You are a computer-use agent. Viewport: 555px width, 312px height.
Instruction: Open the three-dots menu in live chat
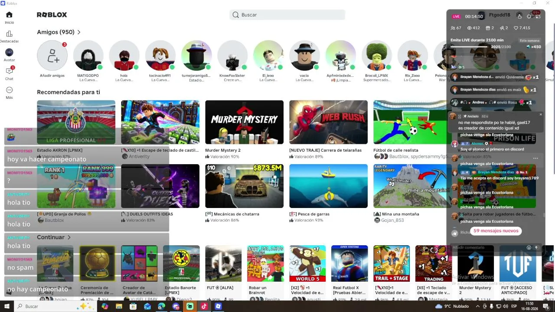click(535, 158)
